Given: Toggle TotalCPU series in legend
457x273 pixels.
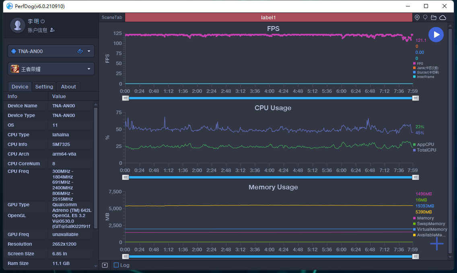Looking at the screenshot, I should pos(425,150).
